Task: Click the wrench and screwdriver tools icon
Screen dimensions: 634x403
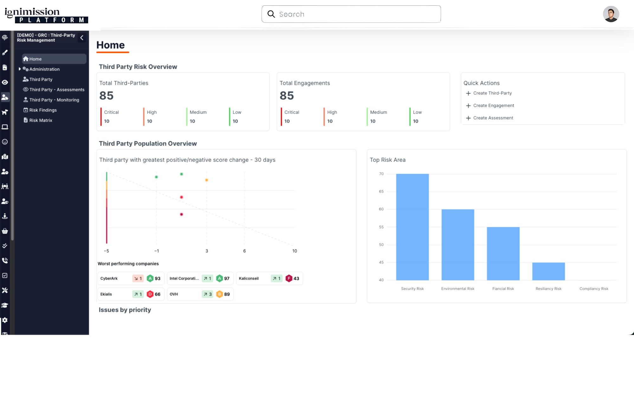Action: pyautogui.click(x=5, y=290)
